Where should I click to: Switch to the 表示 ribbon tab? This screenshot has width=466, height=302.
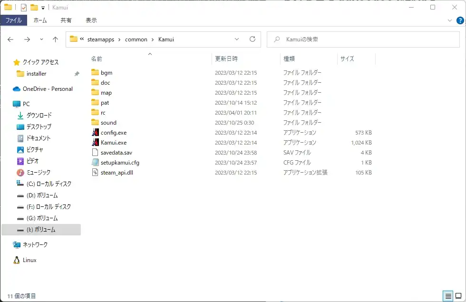[91, 20]
